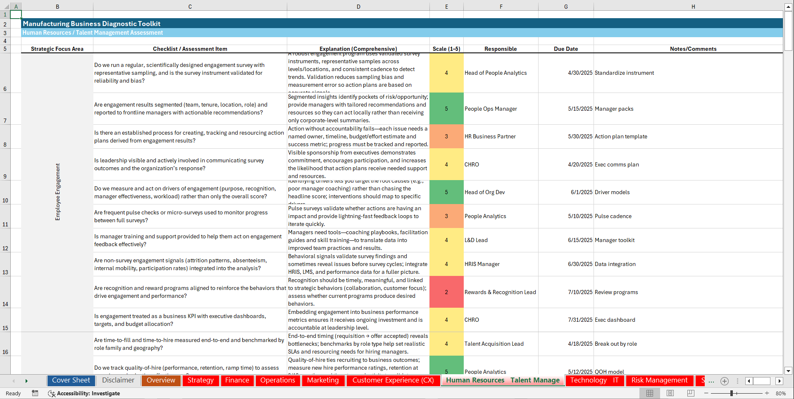Open the Accessibility: Investigate checker
Image resolution: width=794 pixels, height=399 pixels.
click(88, 394)
